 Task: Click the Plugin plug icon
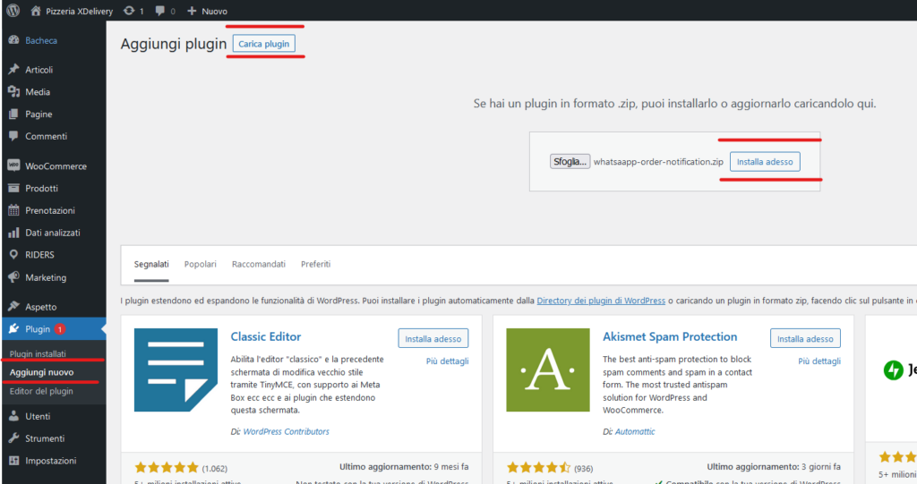(13, 329)
